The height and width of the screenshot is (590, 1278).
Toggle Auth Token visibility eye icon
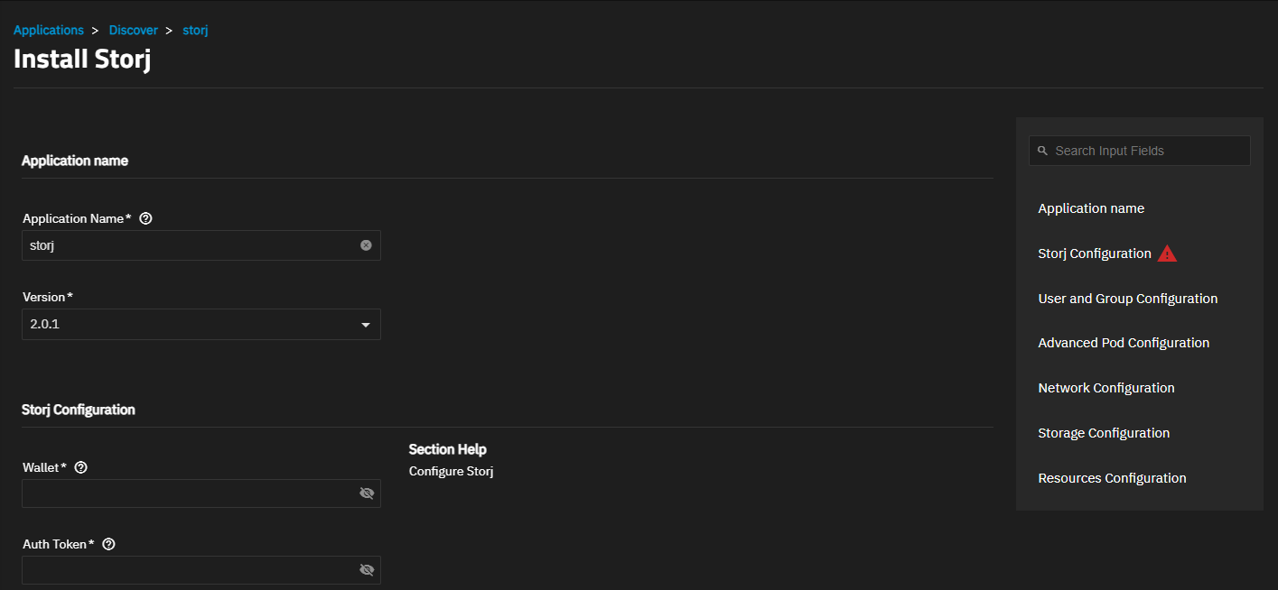(366, 570)
